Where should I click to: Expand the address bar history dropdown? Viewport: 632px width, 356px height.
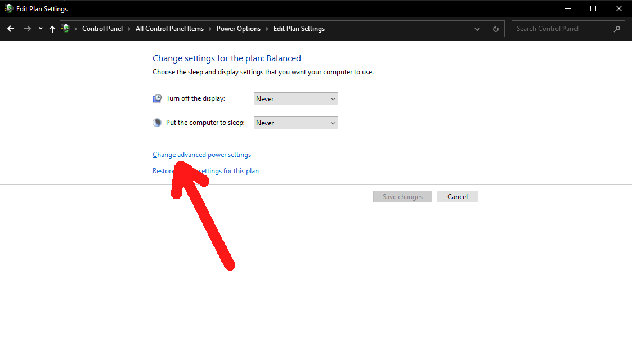click(x=477, y=29)
